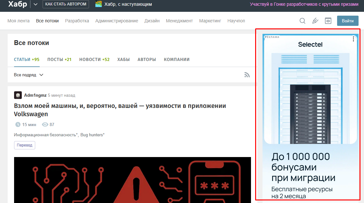Click the Adm1ngmz author avatar

pyautogui.click(x=18, y=95)
